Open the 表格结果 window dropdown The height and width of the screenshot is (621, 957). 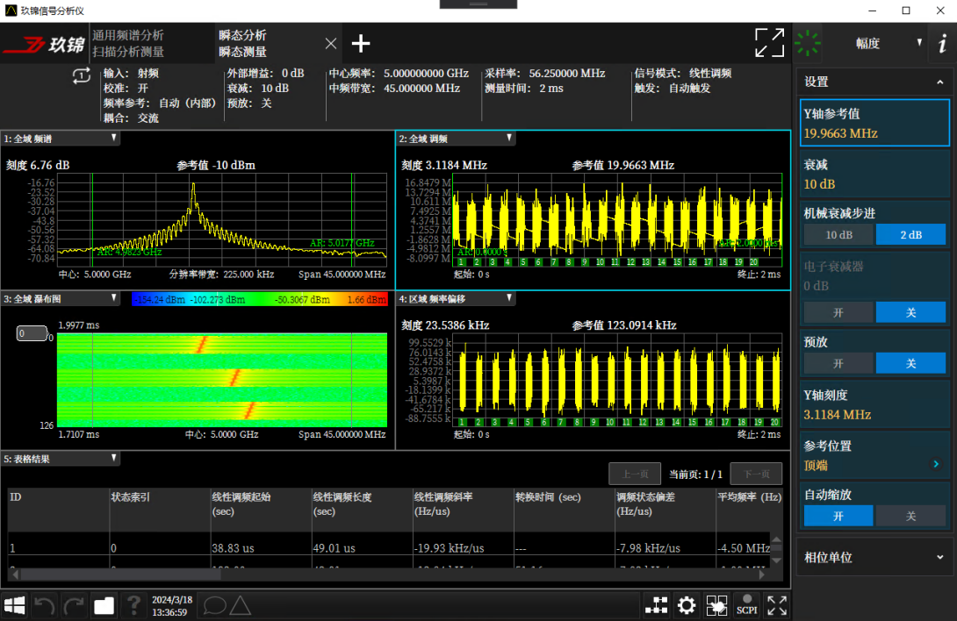pos(114,458)
